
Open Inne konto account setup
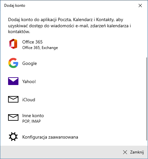click(74, 118)
